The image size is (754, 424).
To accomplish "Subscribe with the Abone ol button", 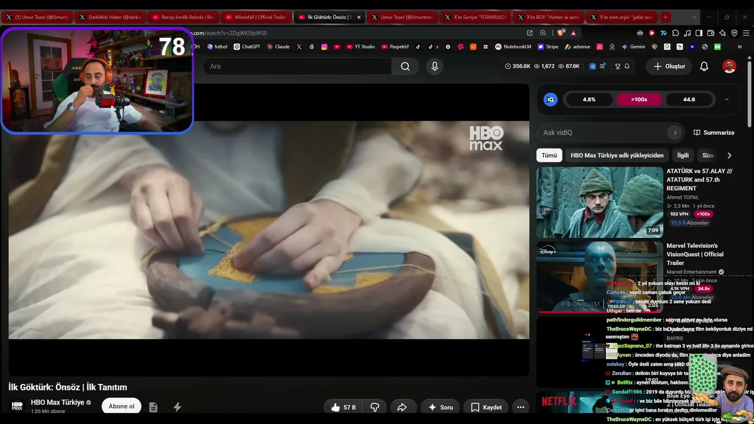I will [x=121, y=406].
